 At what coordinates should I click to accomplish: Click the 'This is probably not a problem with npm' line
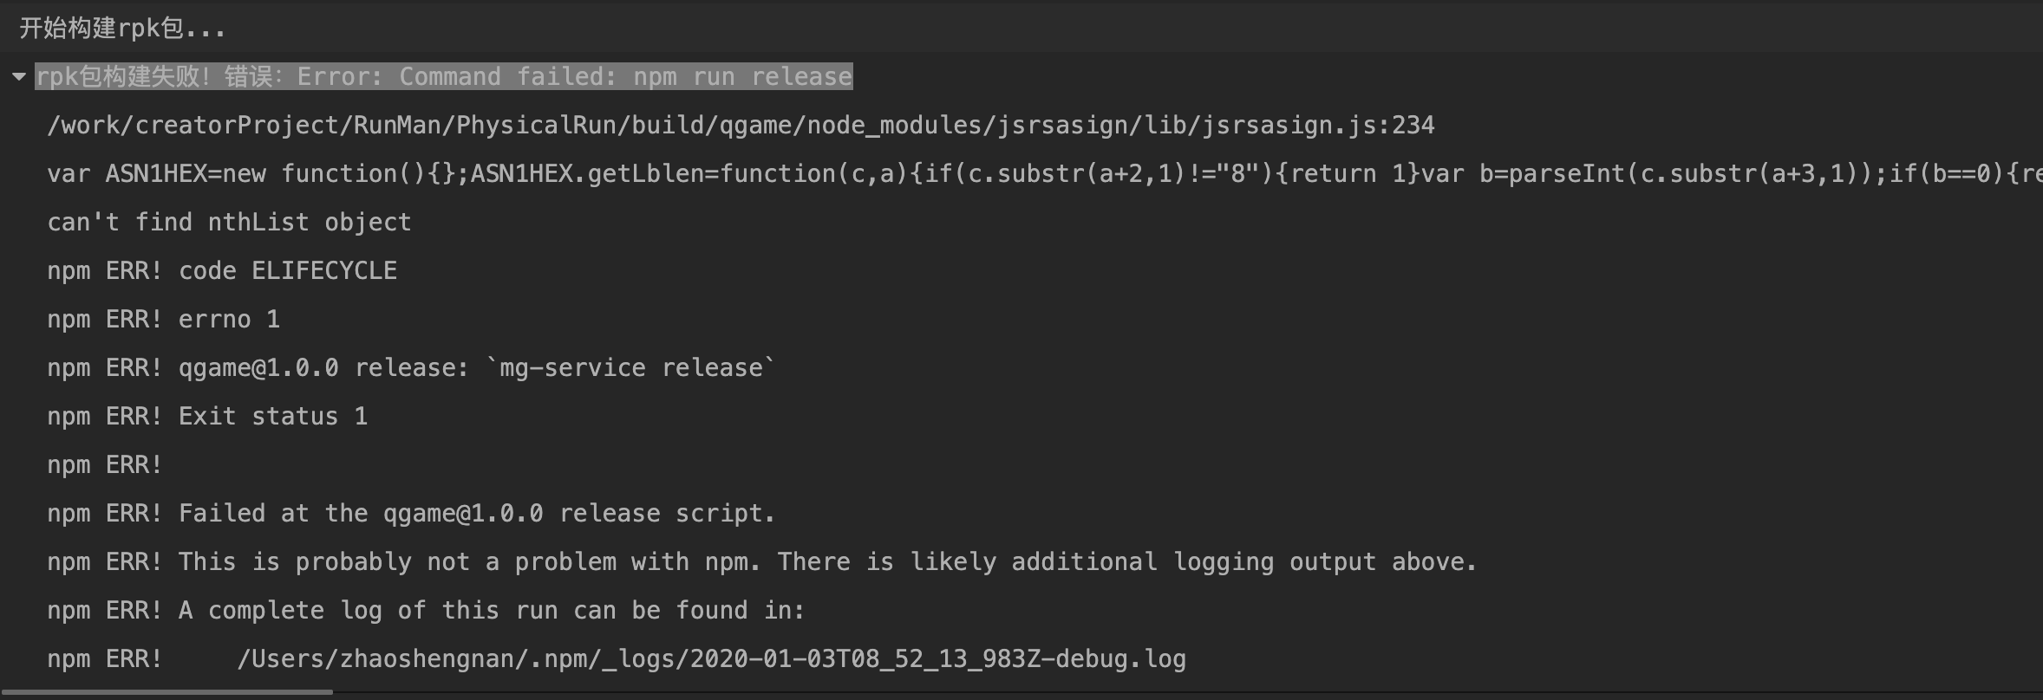click(x=468, y=562)
